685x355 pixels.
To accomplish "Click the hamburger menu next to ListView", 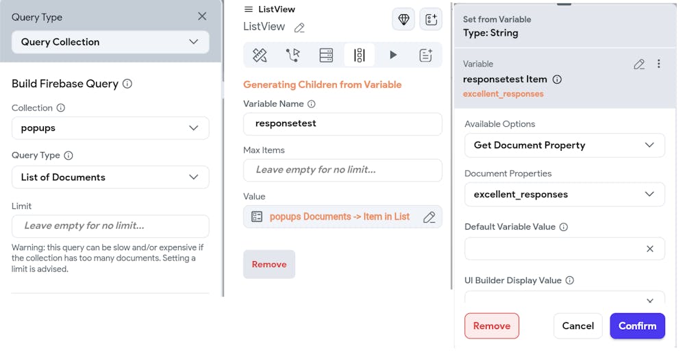I will [x=249, y=10].
